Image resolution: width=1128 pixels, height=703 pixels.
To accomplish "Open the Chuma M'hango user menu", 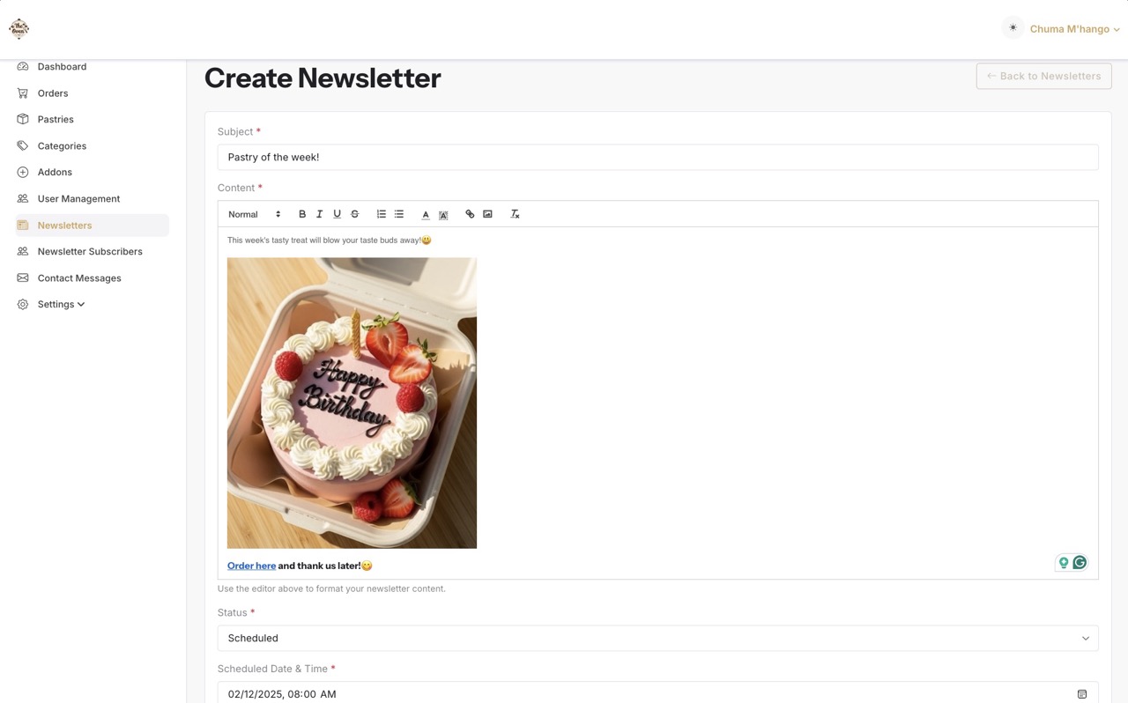I will [x=1074, y=29].
